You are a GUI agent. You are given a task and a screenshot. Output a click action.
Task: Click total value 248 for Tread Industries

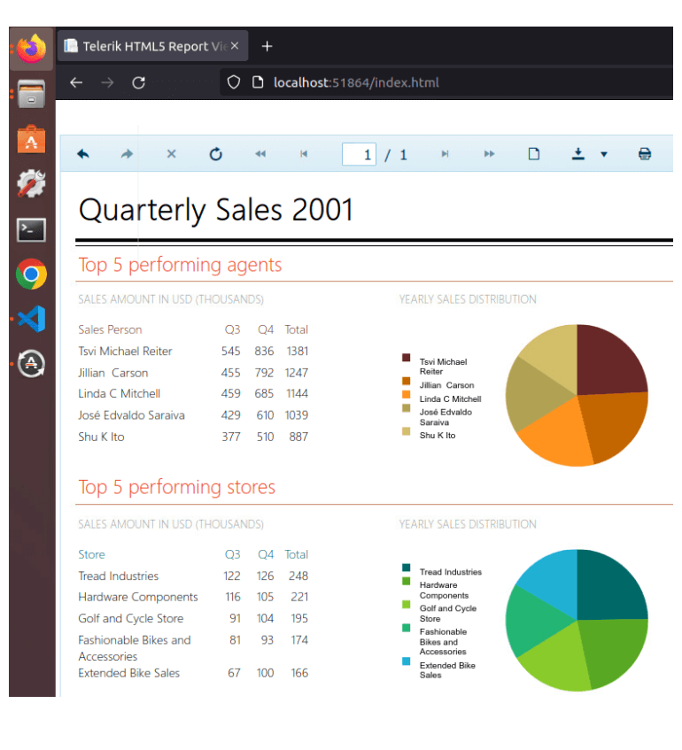pyautogui.click(x=298, y=576)
